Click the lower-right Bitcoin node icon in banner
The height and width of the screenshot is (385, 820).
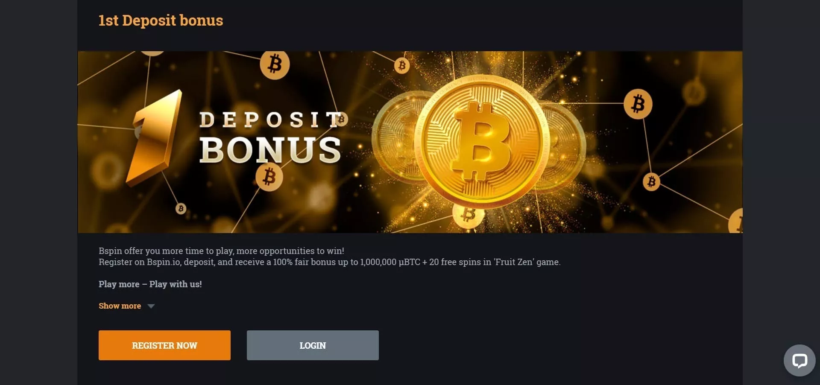click(x=651, y=182)
